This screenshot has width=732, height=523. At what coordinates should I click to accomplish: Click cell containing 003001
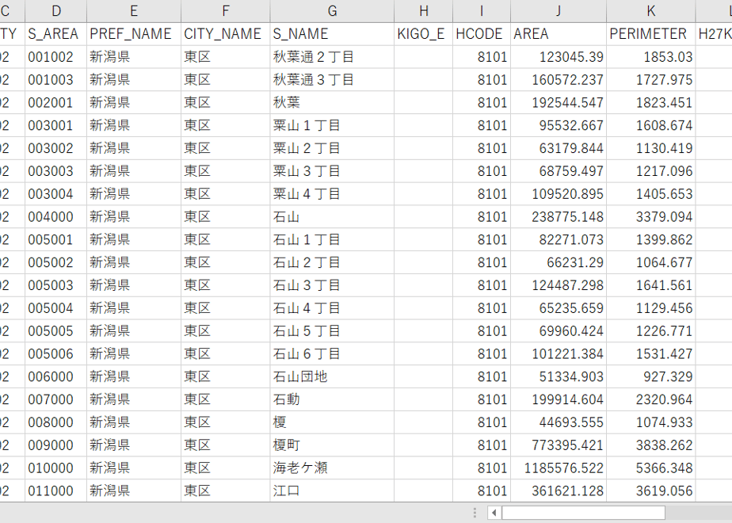[x=56, y=126]
